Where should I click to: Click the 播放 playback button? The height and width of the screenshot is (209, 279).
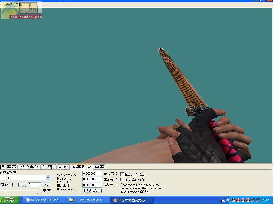(x=6, y=185)
